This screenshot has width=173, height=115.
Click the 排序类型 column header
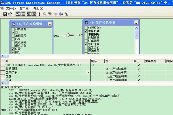tap(155, 61)
